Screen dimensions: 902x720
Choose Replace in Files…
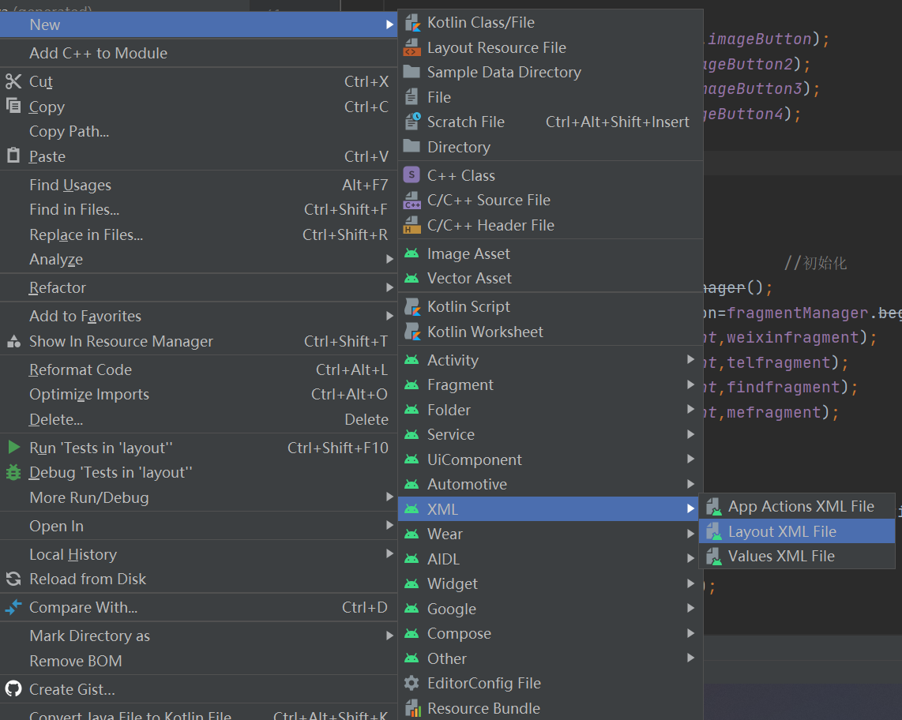click(198, 234)
